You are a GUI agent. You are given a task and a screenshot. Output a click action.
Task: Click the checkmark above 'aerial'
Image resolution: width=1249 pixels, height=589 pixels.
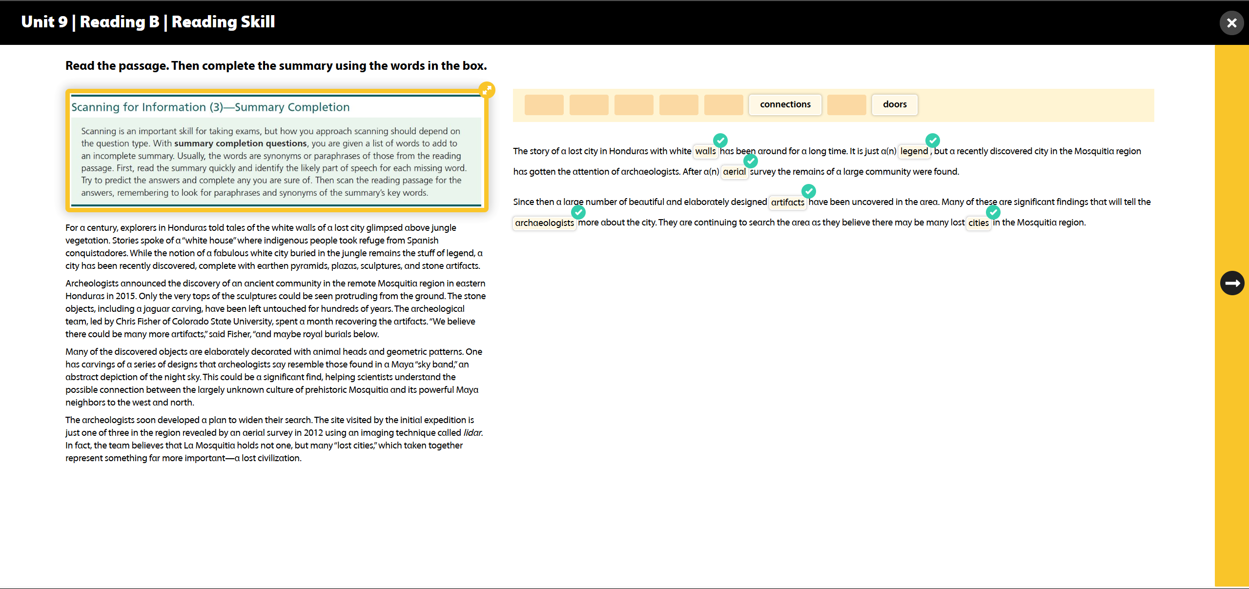click(x=751, y=161)
